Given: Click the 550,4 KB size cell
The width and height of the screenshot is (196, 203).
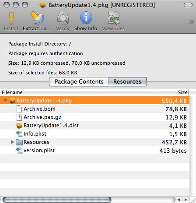Looking at the screenshot, I should 175,101.
